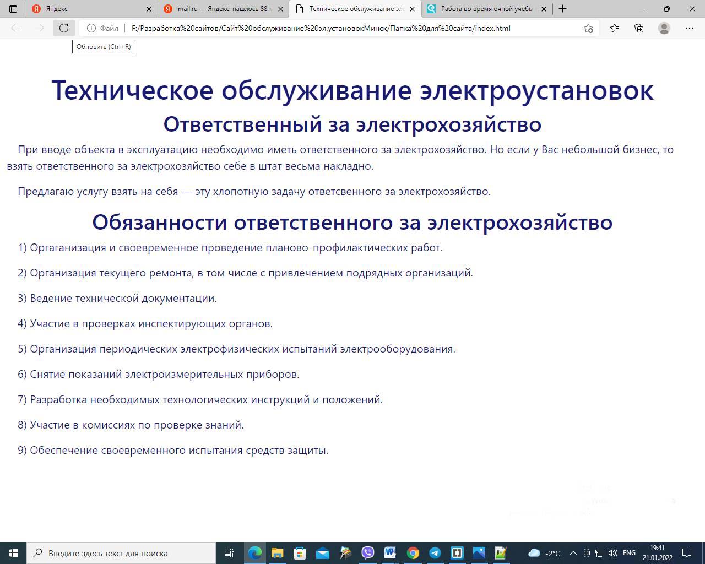
Task: Launch Telegram from the taskbar
Action: 435,553
